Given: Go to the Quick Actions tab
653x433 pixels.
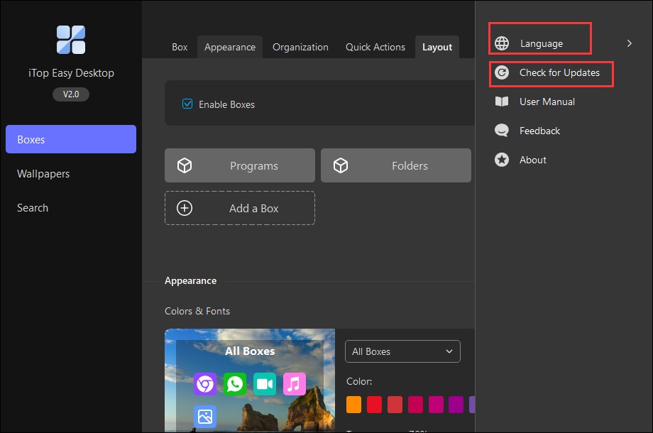Looking at the screenshot, I should click(x=375, y=47).
